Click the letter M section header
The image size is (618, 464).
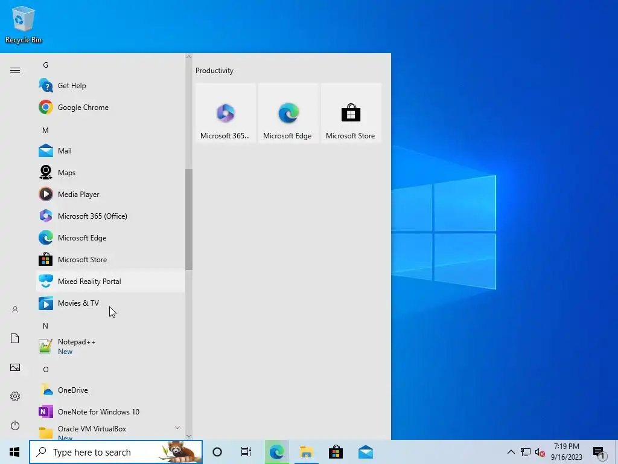45,130
